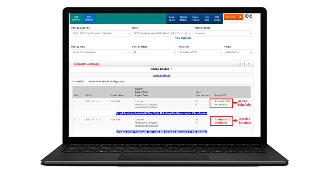This screenshot has height=175, width=334.
Task: Expand the Batch dropdown
Action: (162, 33)
